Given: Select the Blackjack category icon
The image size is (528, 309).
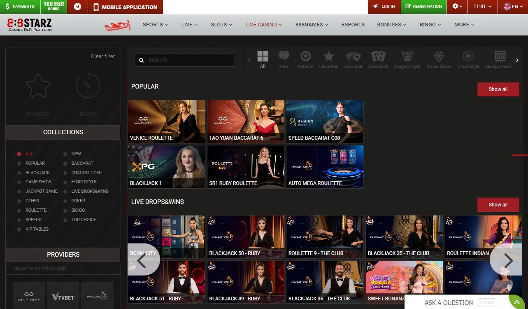Looking at the screenshot, I should point(378,59).
